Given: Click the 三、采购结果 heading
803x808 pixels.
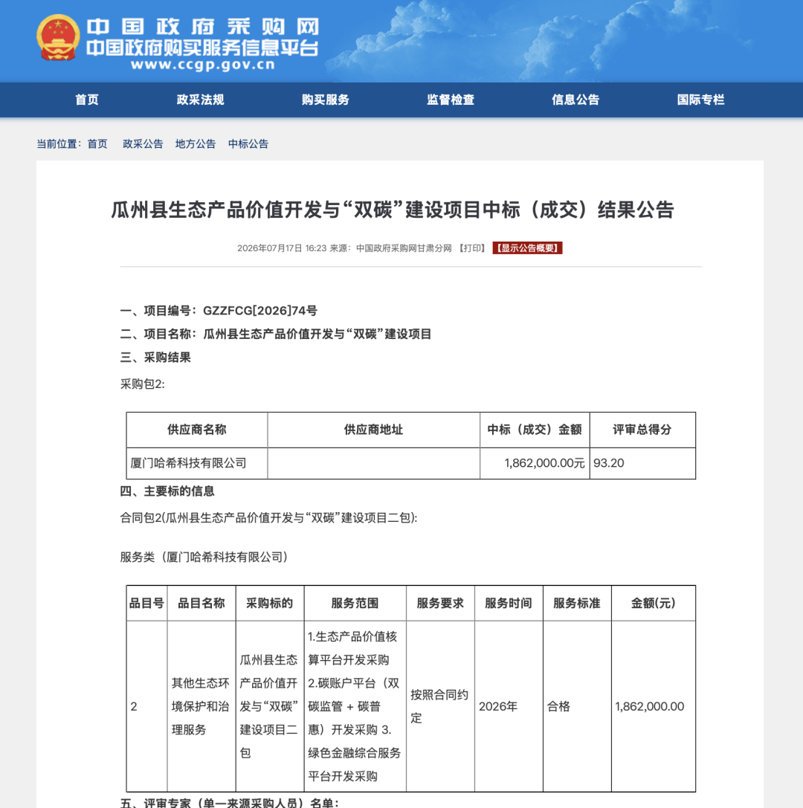Looking at the screenshot, I should pyautogui.click(x=155, y=358).
